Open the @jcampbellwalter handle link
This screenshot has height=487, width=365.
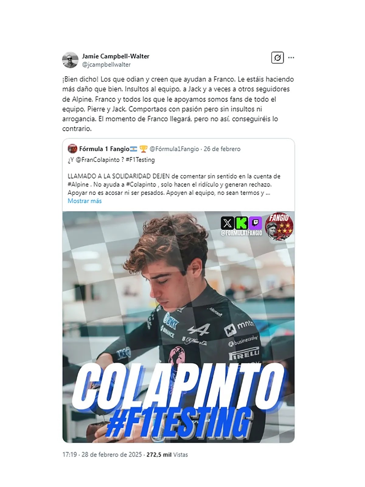click(106, 65)
